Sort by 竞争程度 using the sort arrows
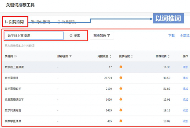This screenshot has height=128, width=190. pyautogui.click(x=132, y=56)
